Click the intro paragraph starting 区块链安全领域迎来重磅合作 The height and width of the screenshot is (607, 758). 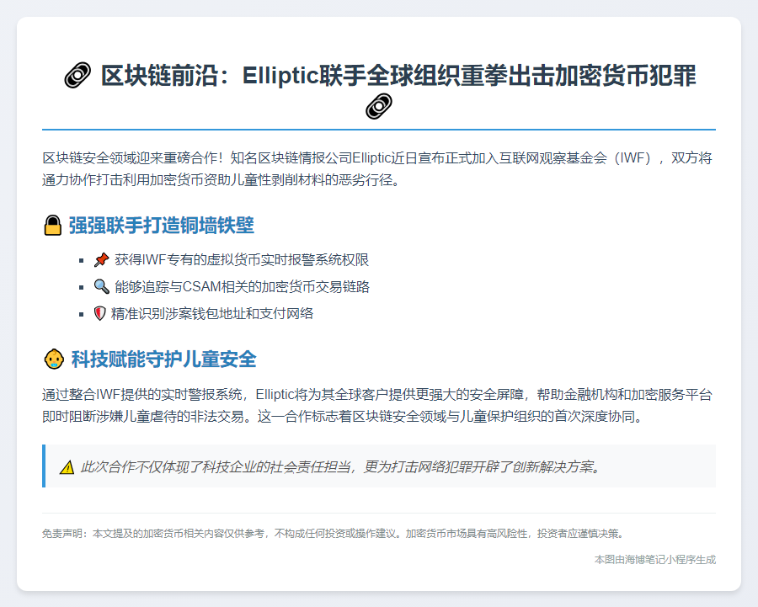(x=377, y=168)
